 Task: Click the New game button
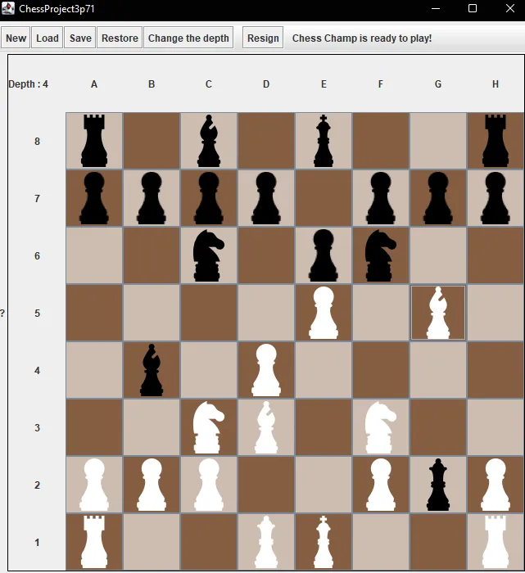[16, 38]
